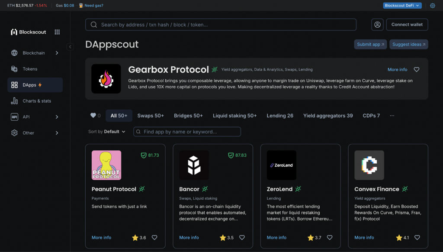Select the API sidebar icon

(15, 116)
